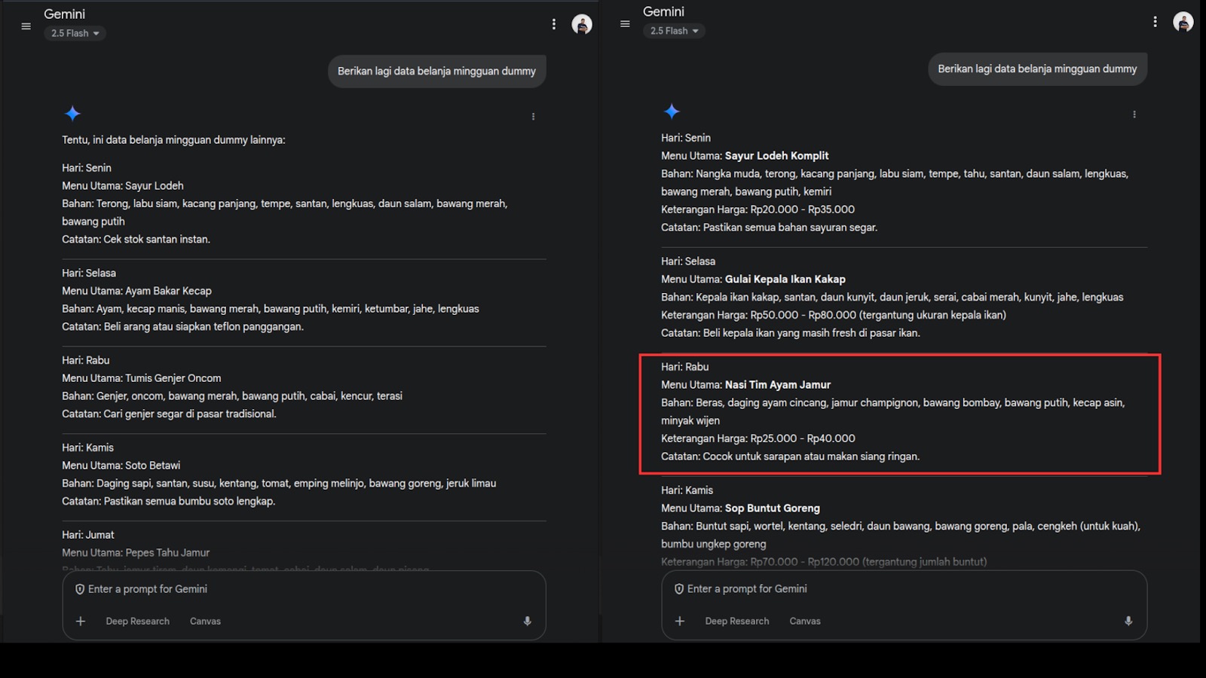Screen dimensions: 1206x678
Task: Open profile avatar in the left window
Action: coord(582,25)
